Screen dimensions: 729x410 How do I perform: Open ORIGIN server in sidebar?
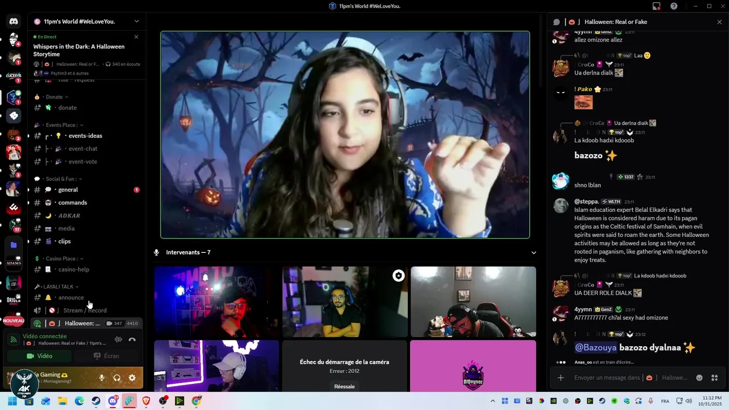point(14,300)
